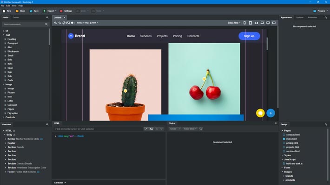This screenshot has width=330, height=185.
Task: Switch to extra large monitor viewport icon
Action: (x=274, y=23)
